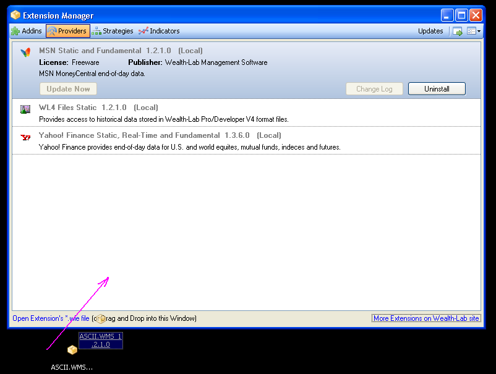496x374 pixels.
Task: Select the WL4 Files Static extension row
Action: (x=247, y=113)
